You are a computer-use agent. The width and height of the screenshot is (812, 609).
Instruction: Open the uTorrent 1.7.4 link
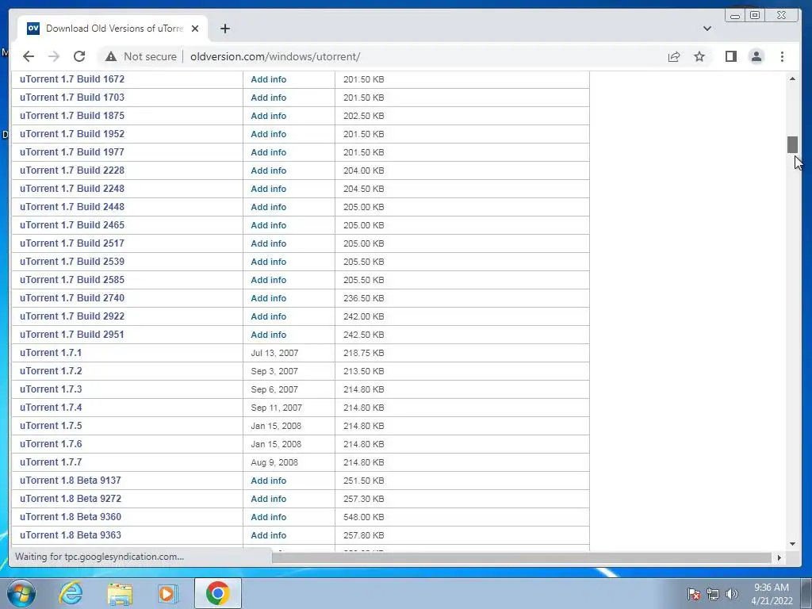tap(51, 408)
